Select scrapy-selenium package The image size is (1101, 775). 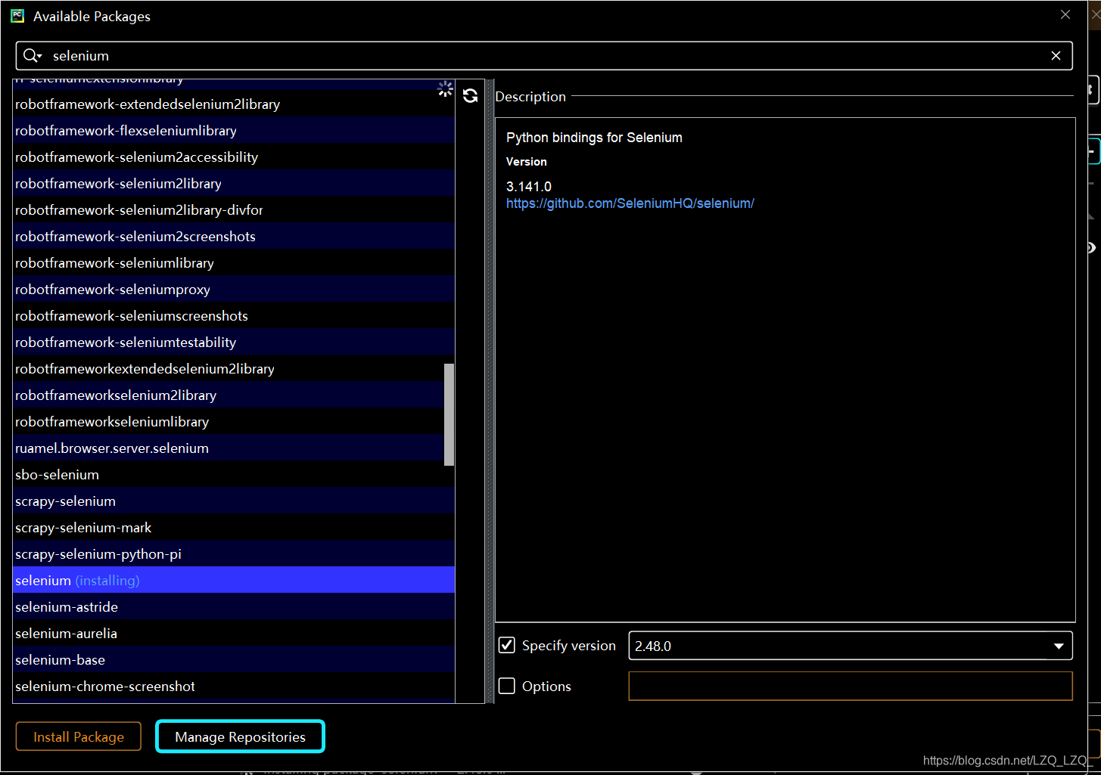(x=234, y=501)
